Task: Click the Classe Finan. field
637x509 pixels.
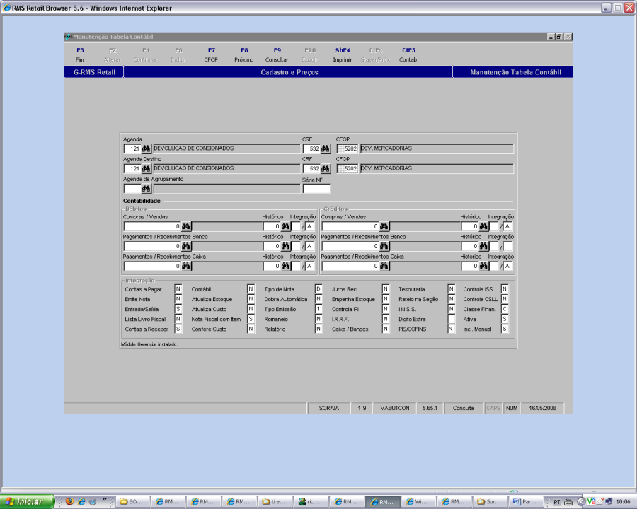Action: [505, 309]
